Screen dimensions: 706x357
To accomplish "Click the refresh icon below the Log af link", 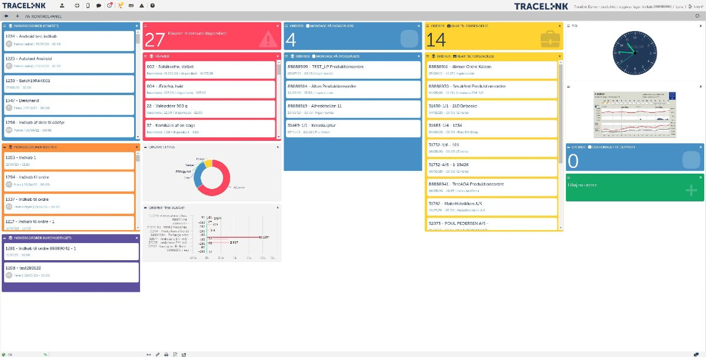I will pyautogui.click(x=697, y=16).
